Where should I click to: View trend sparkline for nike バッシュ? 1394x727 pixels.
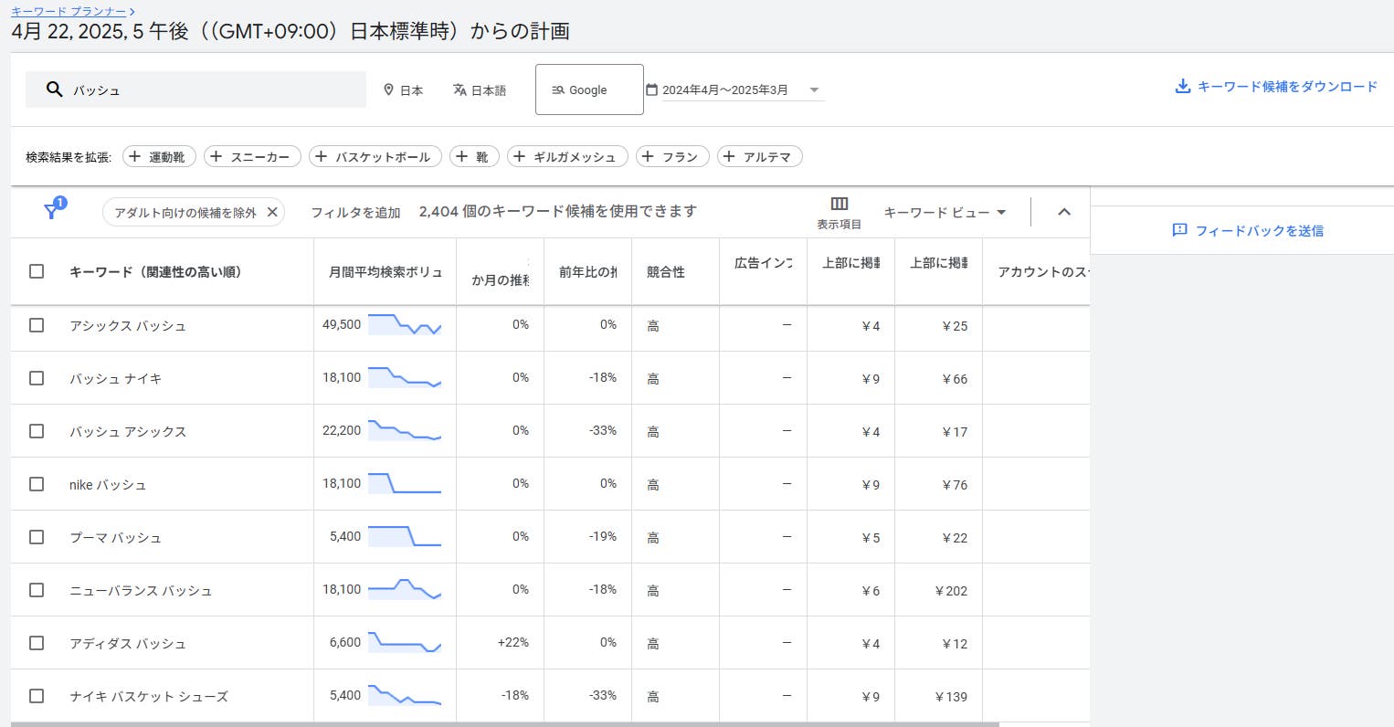405,484
